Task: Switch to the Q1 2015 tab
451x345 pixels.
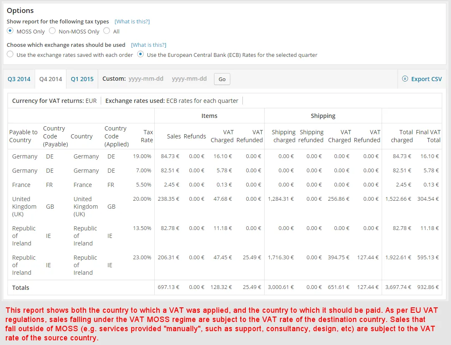Action: click(x=82, y=79)
